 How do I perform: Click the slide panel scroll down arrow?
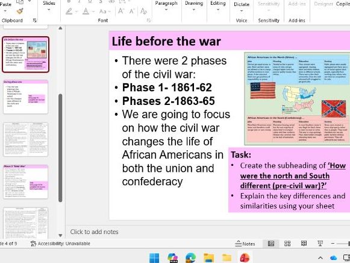(60, 235)
